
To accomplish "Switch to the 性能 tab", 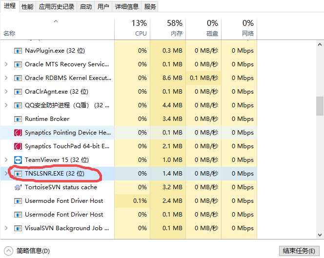I will [27, 7].
